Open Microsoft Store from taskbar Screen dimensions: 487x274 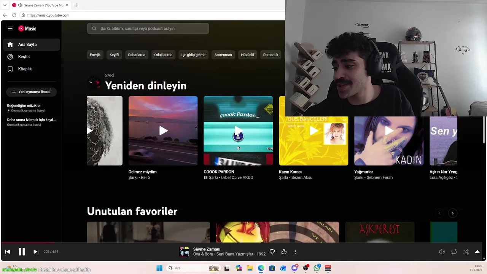click(x=272, y=268)
